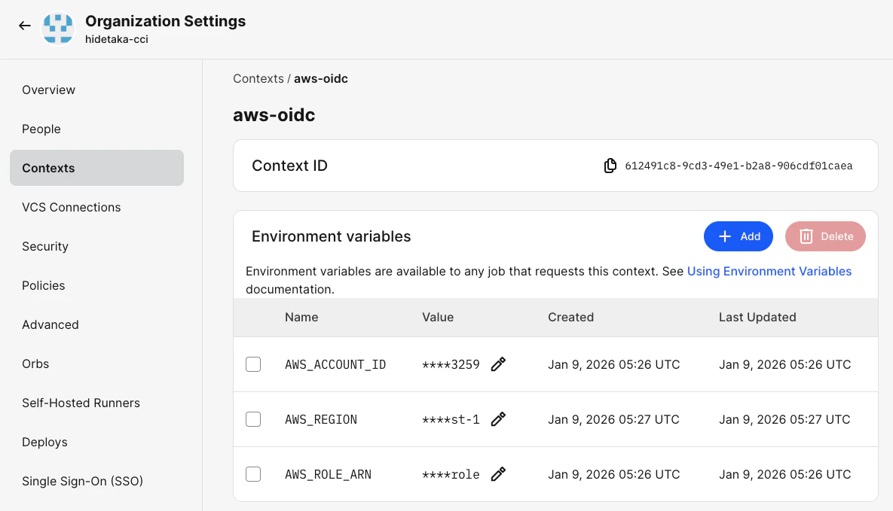893x511 pixels.
Task: Select Self-Hosted Runners in sidebar
Action: tap(81, 403)
